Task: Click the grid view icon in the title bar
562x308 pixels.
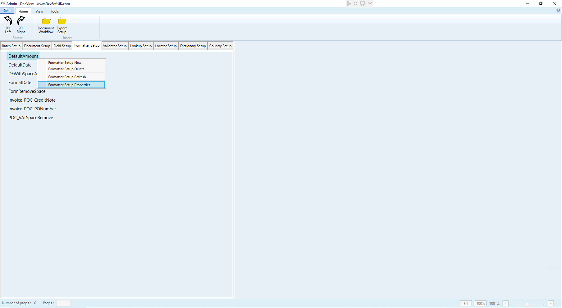Action: pyautogui.click(x=348, y=3)
